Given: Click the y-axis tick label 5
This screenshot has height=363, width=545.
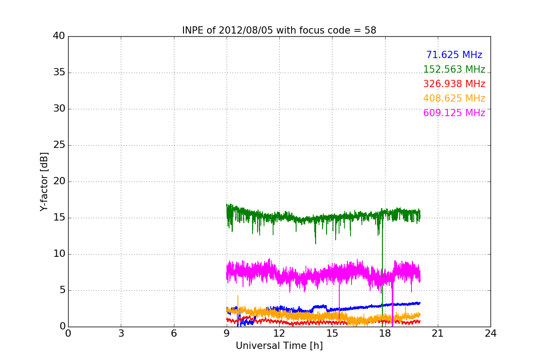Looking at the screenshot, I should click(x=62, y=290).
